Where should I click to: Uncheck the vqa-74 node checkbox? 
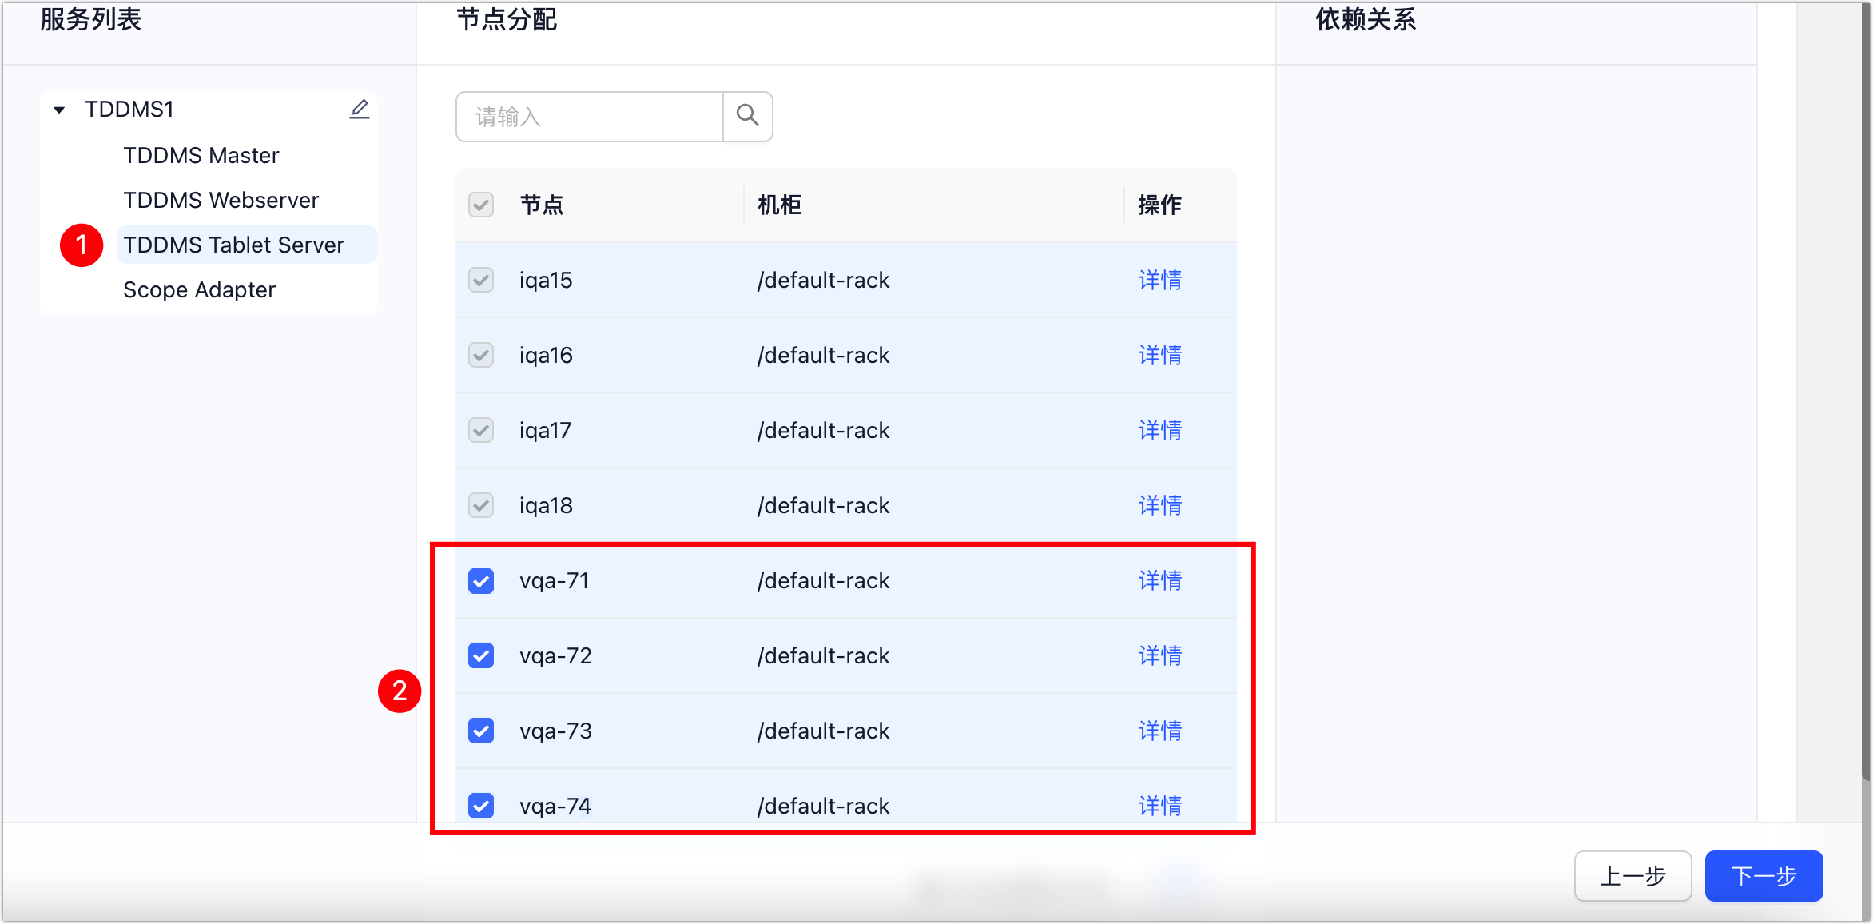coord(481,806)
